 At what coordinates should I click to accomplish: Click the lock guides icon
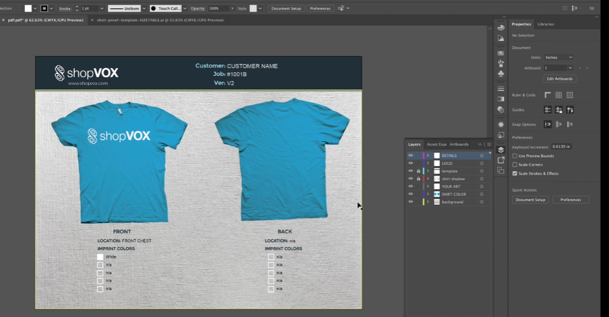(559, 110)
